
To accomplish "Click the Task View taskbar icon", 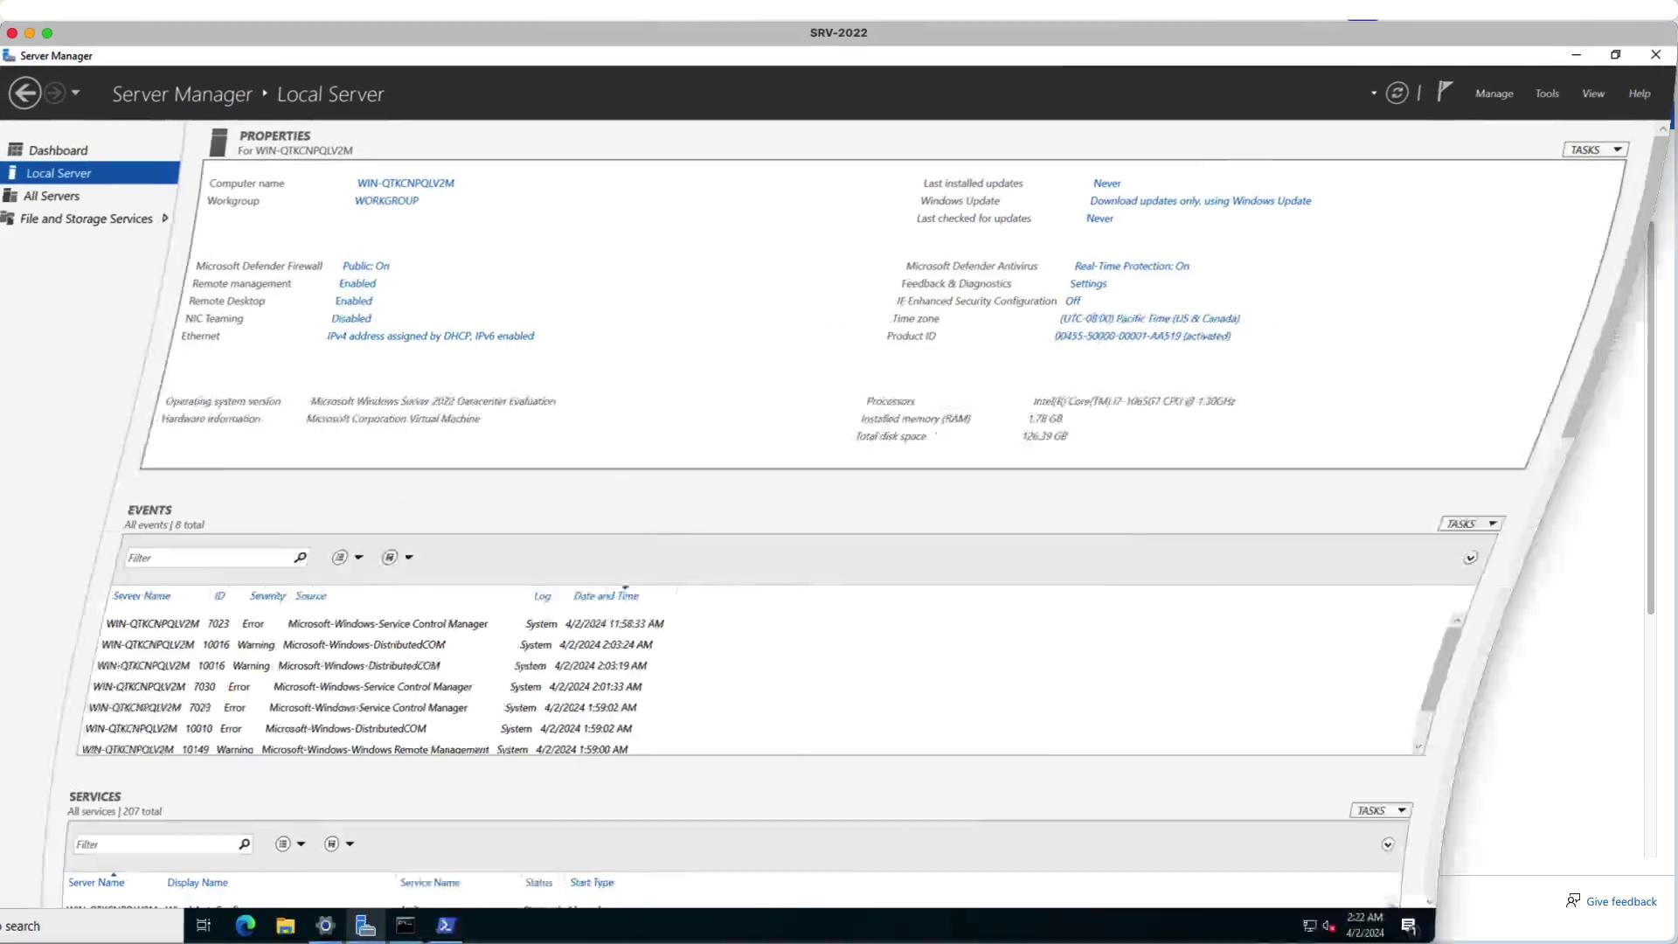I will click(x=204, y=926).
